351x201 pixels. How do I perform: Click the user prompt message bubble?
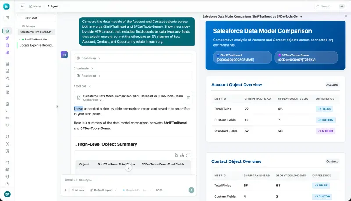(x=137, y=31)
